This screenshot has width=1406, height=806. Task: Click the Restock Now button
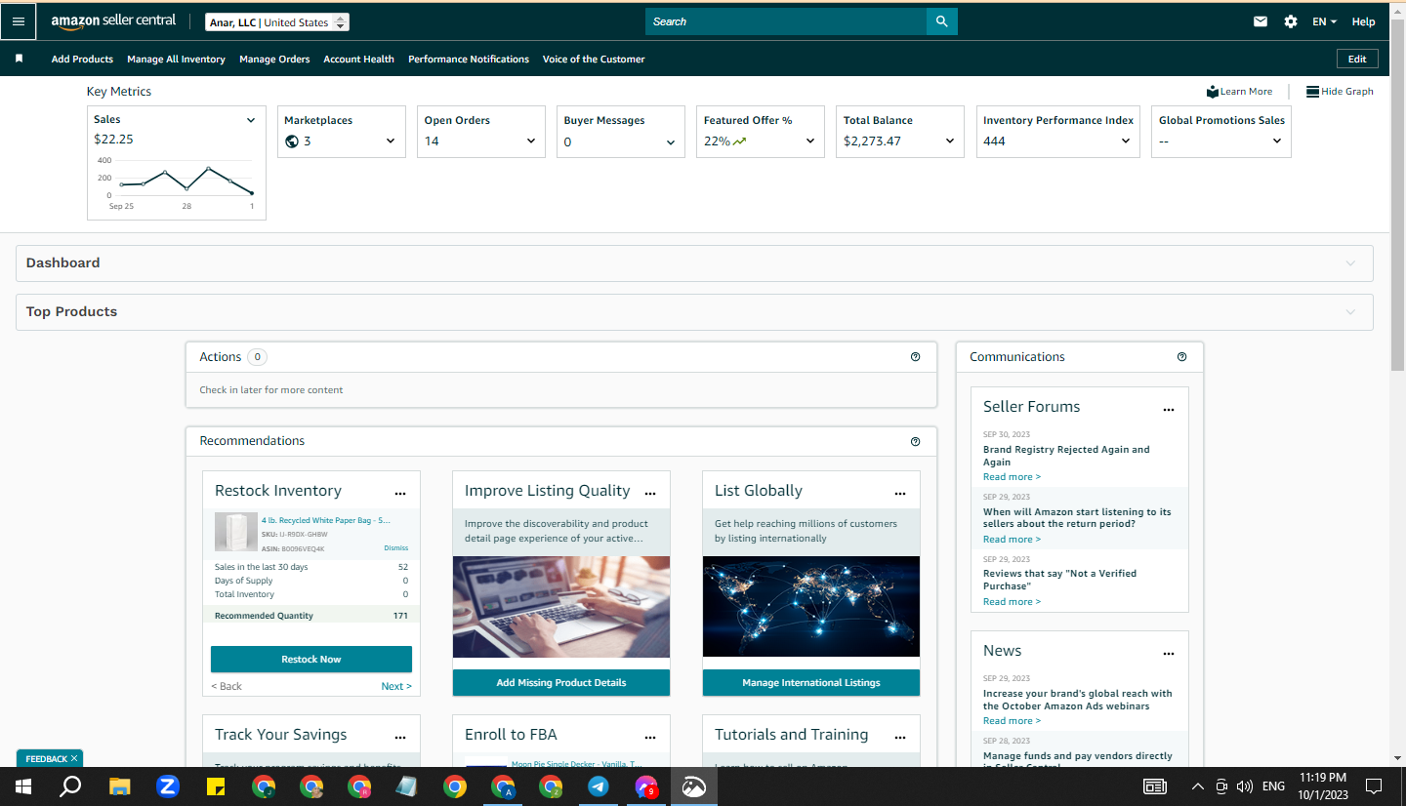point(311,660)
